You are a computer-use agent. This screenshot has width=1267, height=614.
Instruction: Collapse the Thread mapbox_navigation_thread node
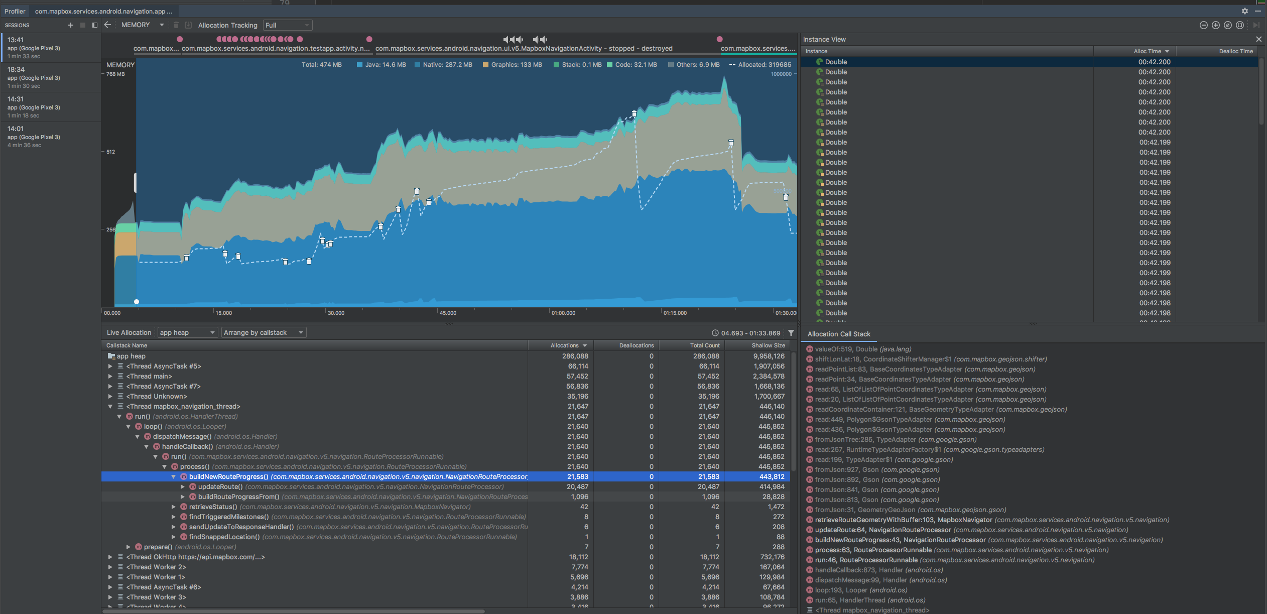(110, 407)
